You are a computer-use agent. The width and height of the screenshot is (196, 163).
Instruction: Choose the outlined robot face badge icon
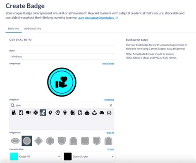[94, 113]
